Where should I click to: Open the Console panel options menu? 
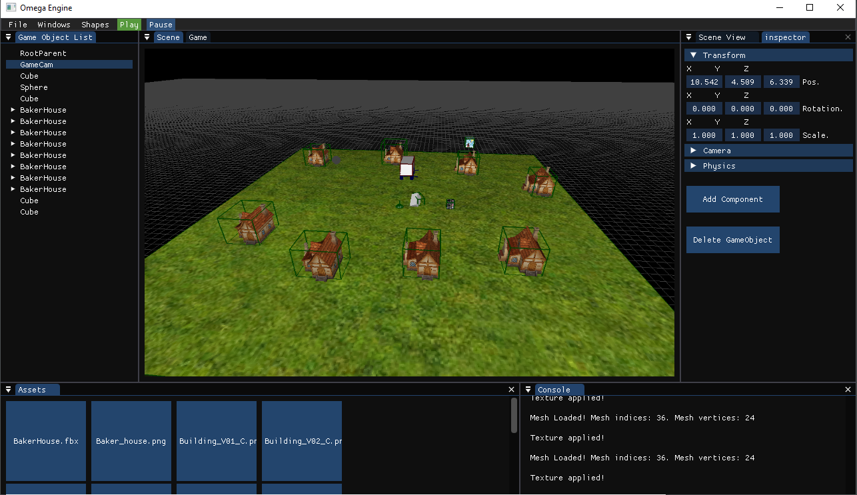[x=527, y=389]
